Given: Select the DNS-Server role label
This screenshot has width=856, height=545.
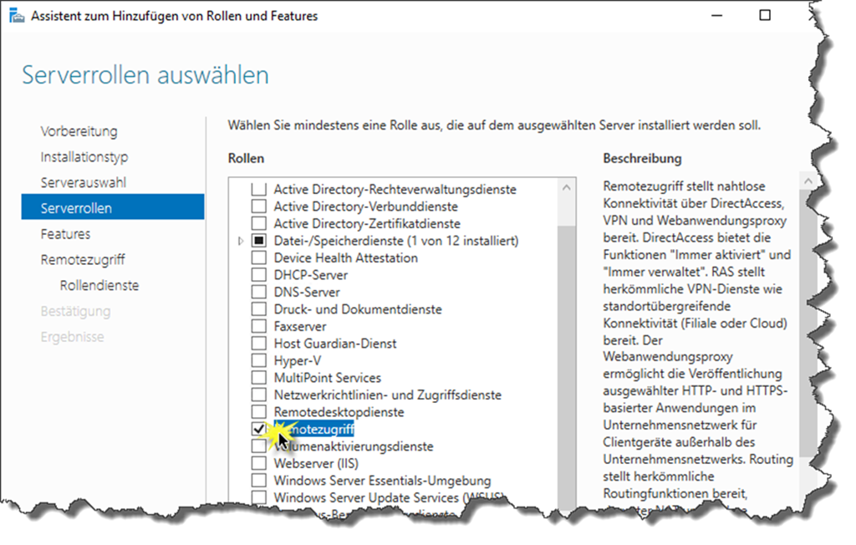Looking at the screenshot, I should (x=307, y=292).
